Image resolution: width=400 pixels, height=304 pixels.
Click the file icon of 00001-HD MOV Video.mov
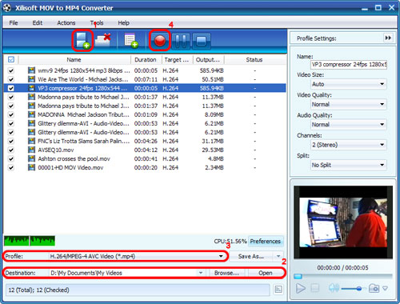pos(31,167)
